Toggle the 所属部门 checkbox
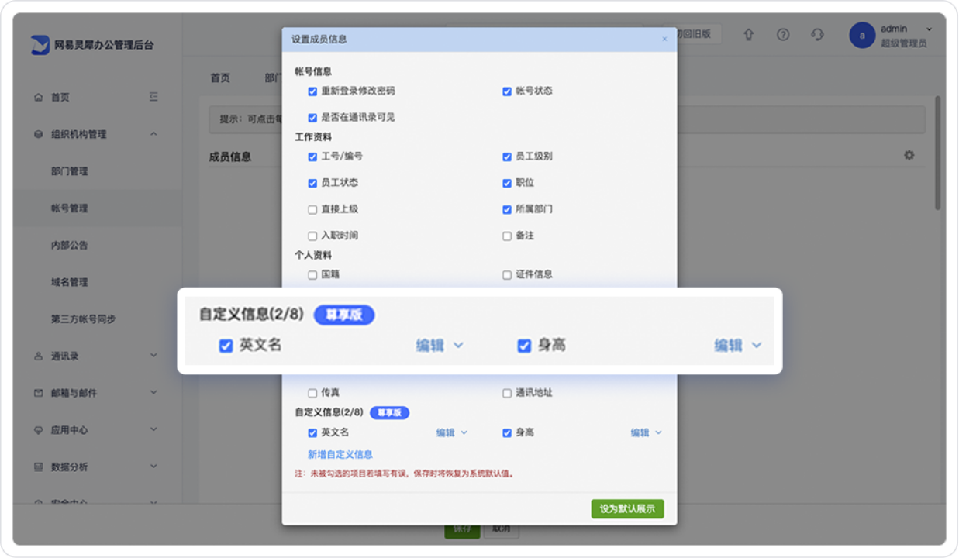Screen dimensions: 959x558 pyautogui.click(x=507, y=209)
